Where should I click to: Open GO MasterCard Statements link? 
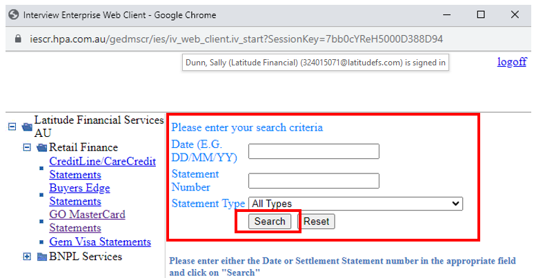(x=86, y=215)
